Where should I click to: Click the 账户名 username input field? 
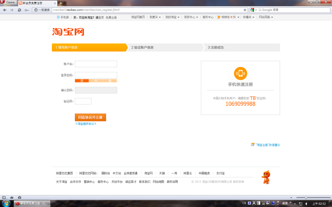click(96, 64)
